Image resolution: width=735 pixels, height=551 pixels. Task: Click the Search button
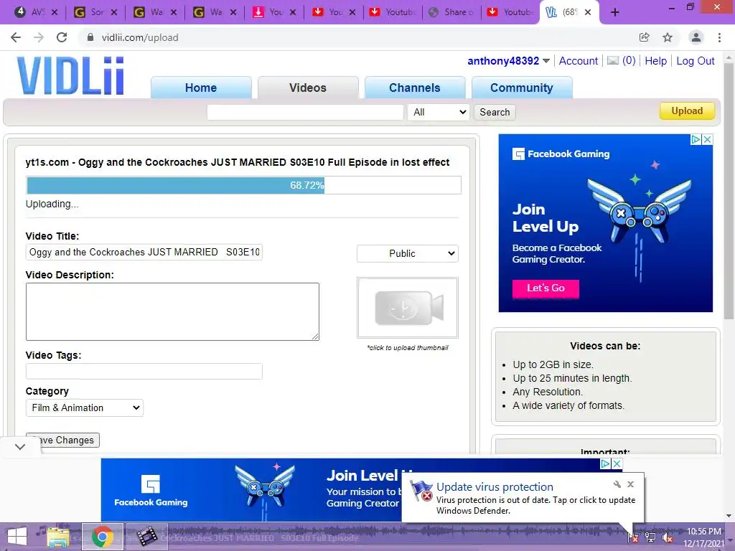point(495,113)
